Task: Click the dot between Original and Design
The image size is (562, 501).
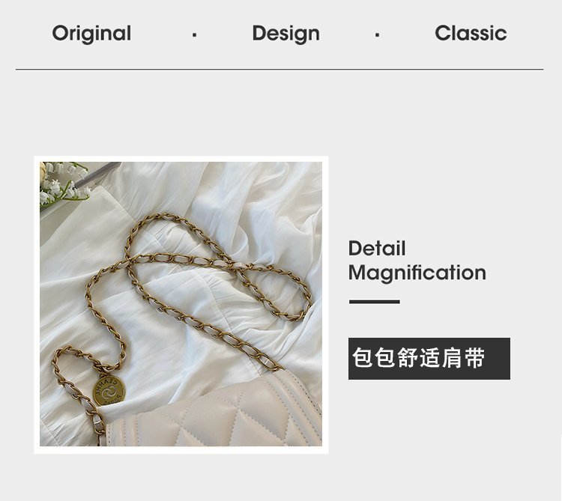Action: pyautogui.click(x=194, y=35)
